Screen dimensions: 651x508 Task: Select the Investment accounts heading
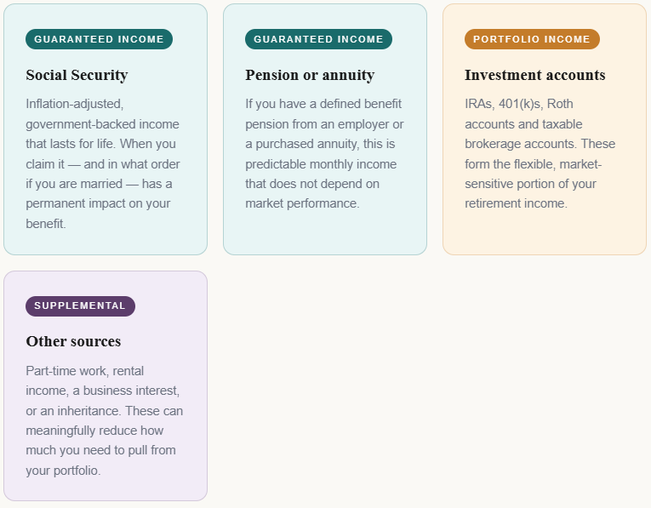pos(534,75)
